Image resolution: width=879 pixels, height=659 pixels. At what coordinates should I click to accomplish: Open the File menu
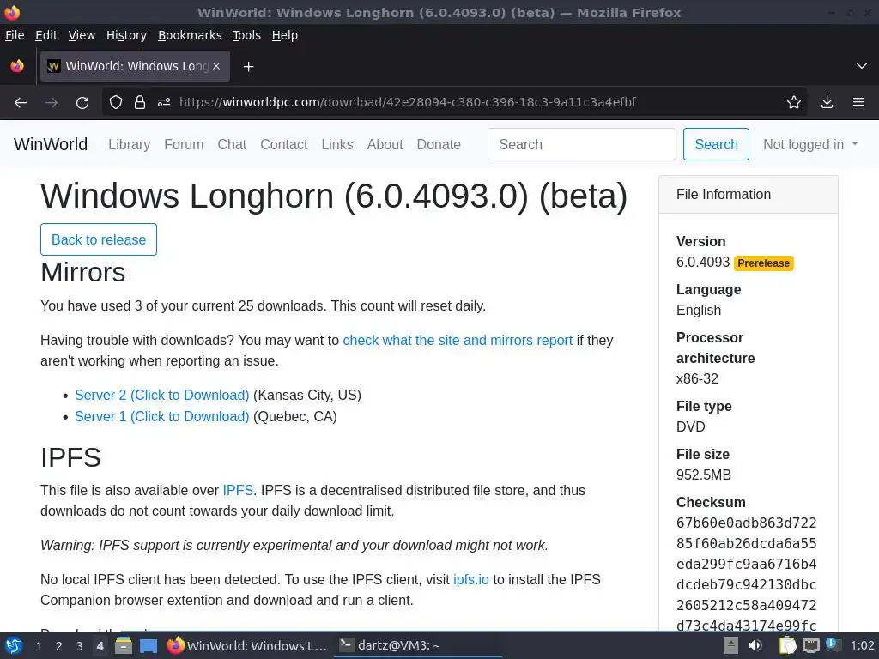[x=15, y=35]
